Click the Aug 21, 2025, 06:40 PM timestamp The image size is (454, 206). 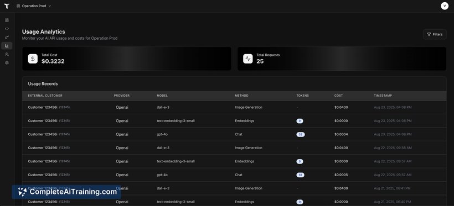tap(393, 202)
